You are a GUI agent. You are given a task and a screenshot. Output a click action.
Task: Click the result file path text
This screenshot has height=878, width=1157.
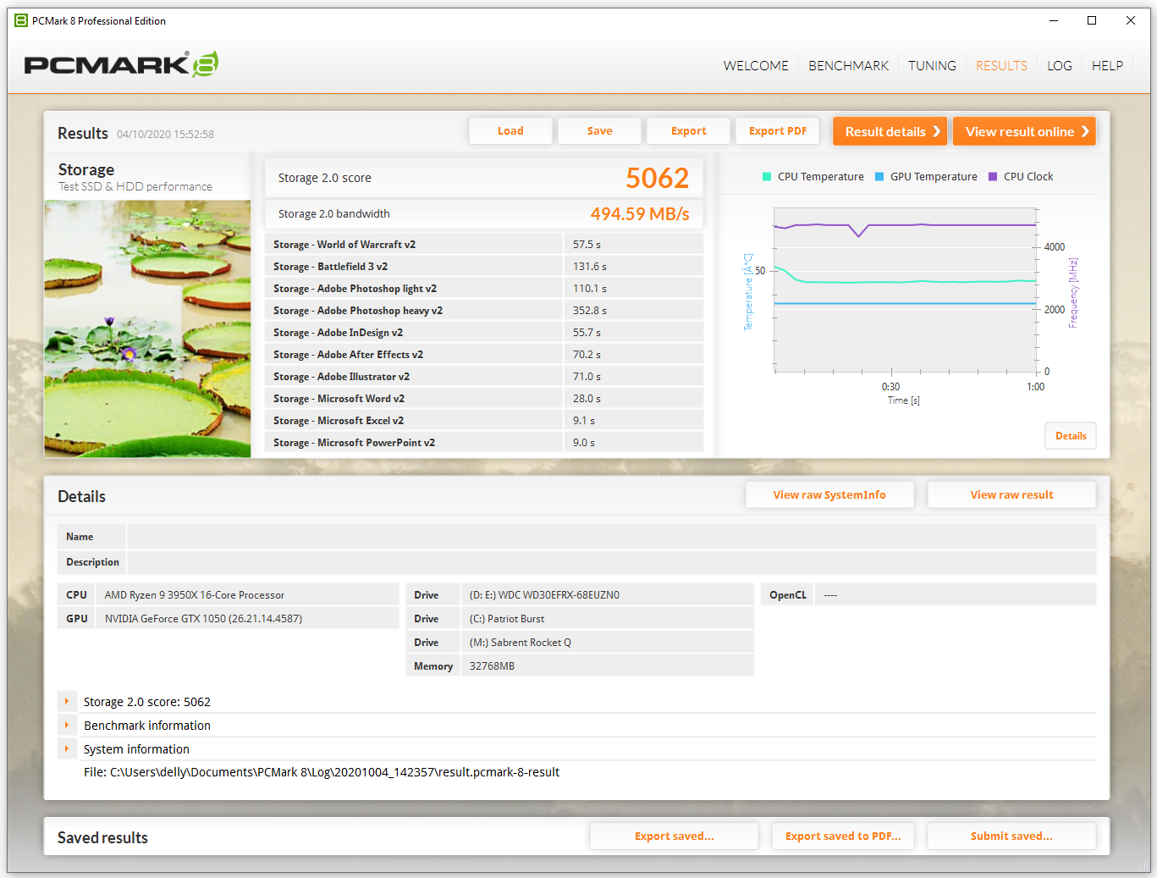pos(322,772)
